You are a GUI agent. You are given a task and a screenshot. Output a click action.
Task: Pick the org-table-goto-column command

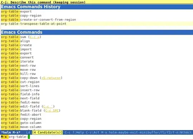pos(21,123)
